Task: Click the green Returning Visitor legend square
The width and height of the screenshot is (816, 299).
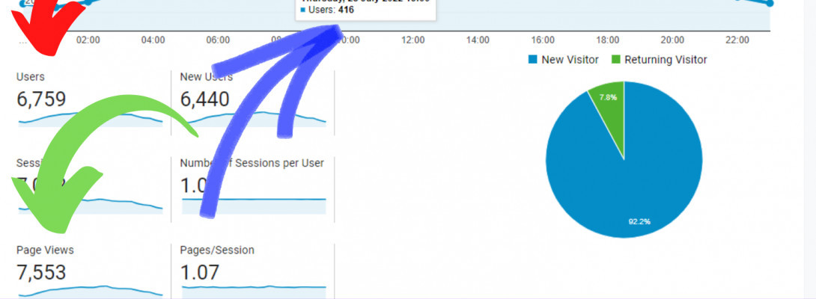Action: 616,60
